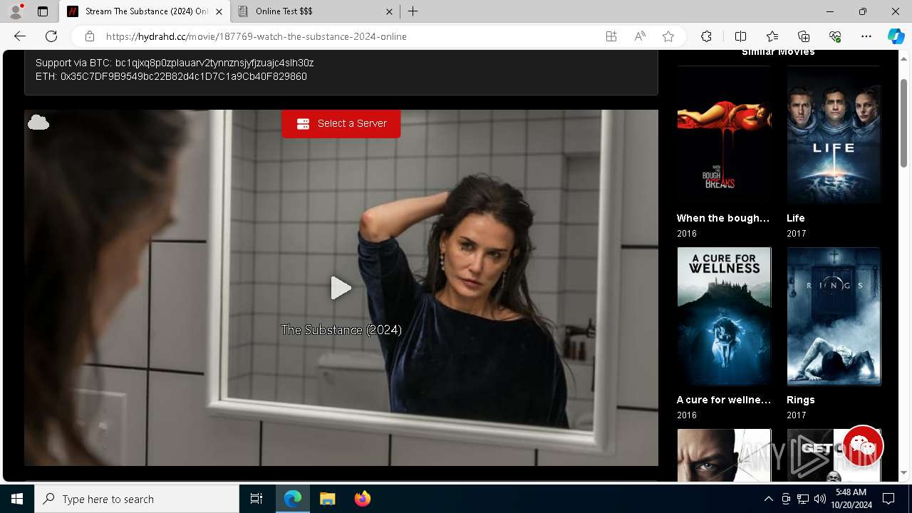Open Tab actions menu

coord(43,11)
